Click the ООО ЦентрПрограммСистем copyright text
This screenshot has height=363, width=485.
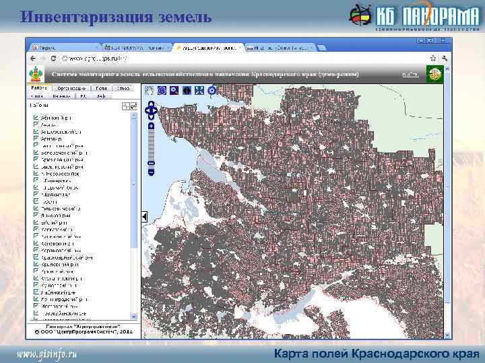click(x=84, y=332)
